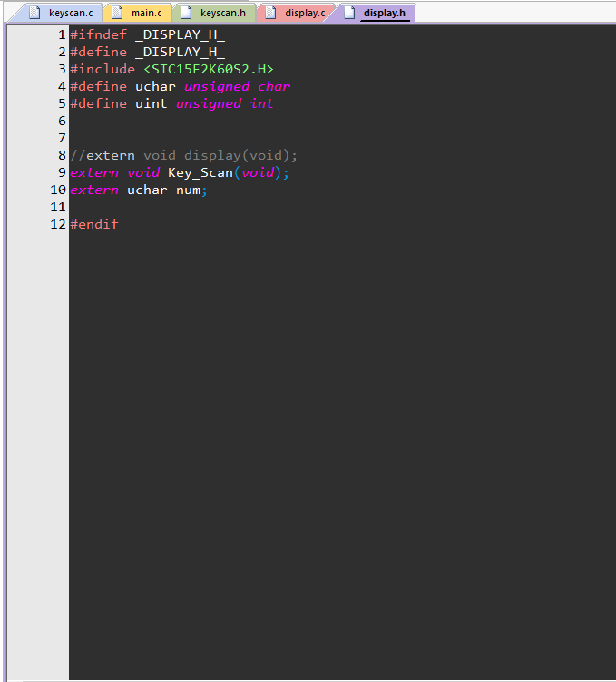Click file icon on keyscan.h tab
Viewport: 616px width, 682px height.
point(186,13)
